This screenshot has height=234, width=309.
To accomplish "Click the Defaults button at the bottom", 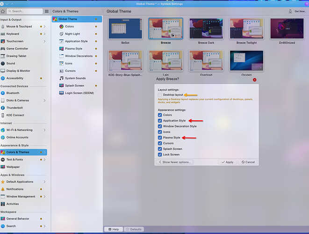I will point(134,229).
